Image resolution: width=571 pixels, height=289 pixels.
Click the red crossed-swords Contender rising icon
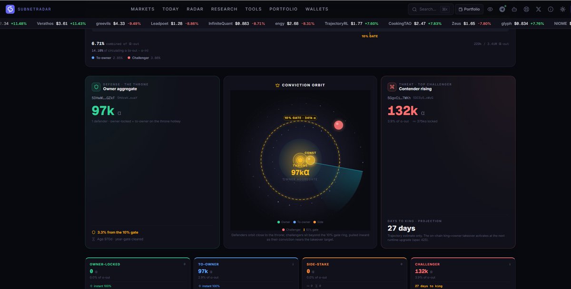(392, 87)
